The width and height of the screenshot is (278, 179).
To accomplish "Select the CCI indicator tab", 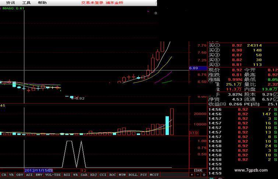I will (x=103, y=175).
